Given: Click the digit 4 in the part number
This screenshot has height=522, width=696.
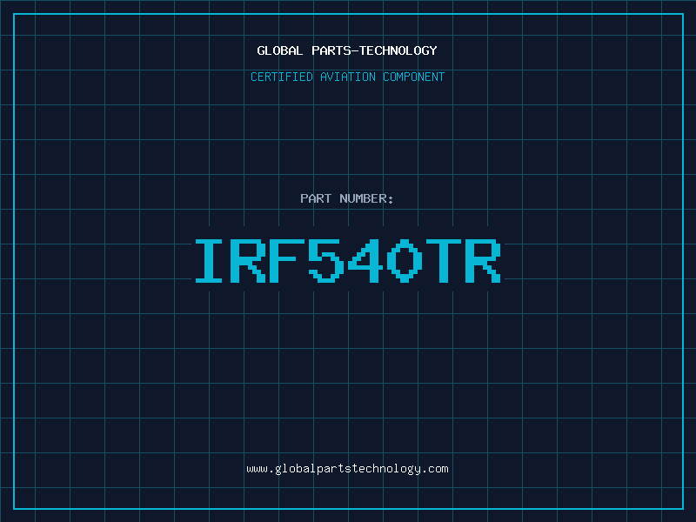Looking at the screenshot, I should tap(366, 261).
